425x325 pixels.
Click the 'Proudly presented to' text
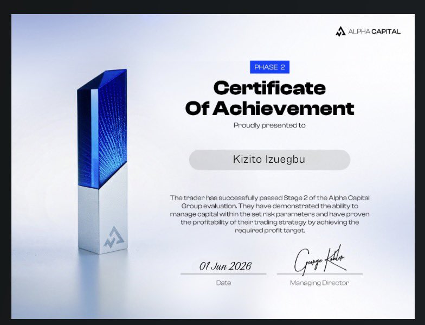coord(269,125)
